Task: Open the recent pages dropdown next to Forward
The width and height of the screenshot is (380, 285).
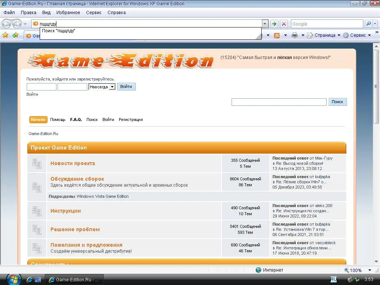Action: 25,24
